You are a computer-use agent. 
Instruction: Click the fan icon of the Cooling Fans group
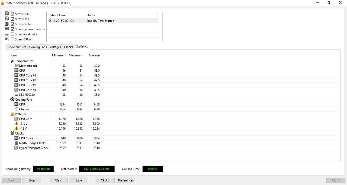[x=12, y=100]
